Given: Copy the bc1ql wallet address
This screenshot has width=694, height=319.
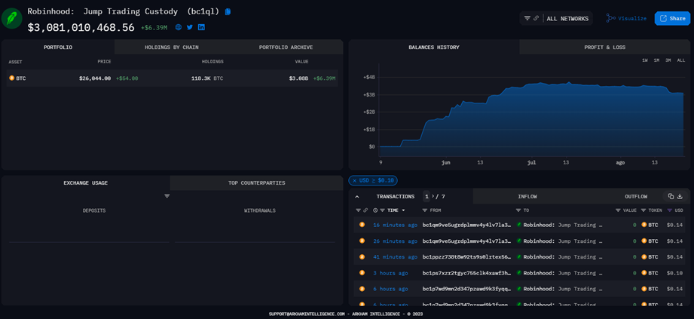Looking at the screenshot, I should [x=228, y=12].
